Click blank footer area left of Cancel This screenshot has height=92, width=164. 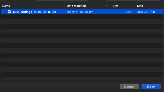(60, 87)
